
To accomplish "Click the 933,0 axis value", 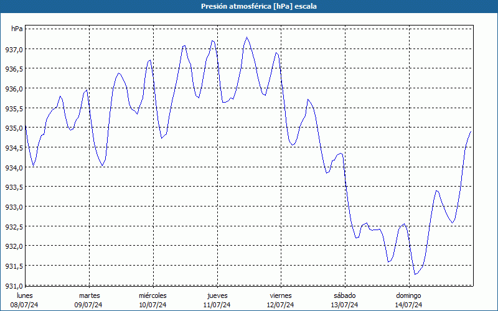I will [14, 207].
